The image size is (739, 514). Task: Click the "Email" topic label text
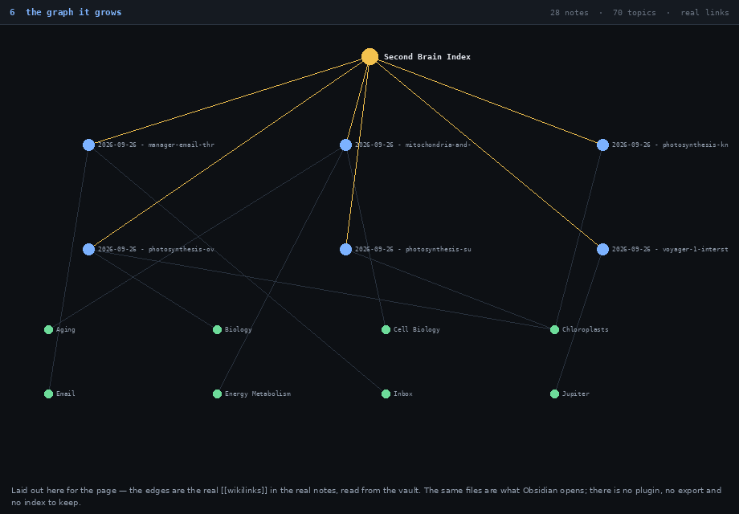[x=66, y=394]
